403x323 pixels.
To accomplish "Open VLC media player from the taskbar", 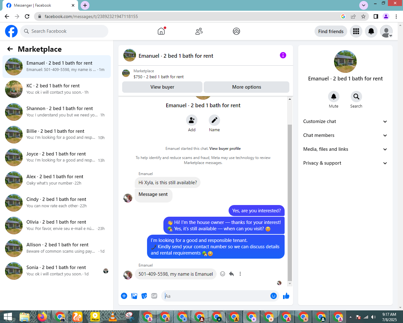I will 112,317.
